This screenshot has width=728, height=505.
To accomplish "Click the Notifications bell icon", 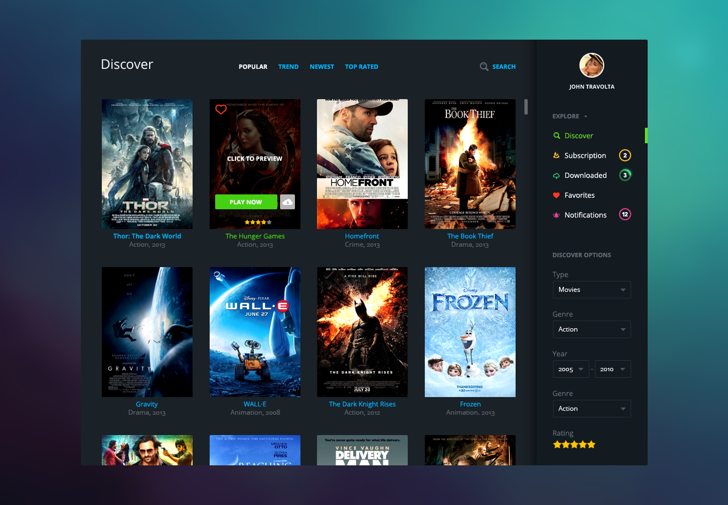I will (x=556, y=215).
